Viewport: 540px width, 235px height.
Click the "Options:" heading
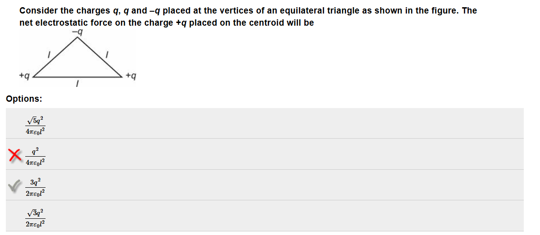[24, 99]
